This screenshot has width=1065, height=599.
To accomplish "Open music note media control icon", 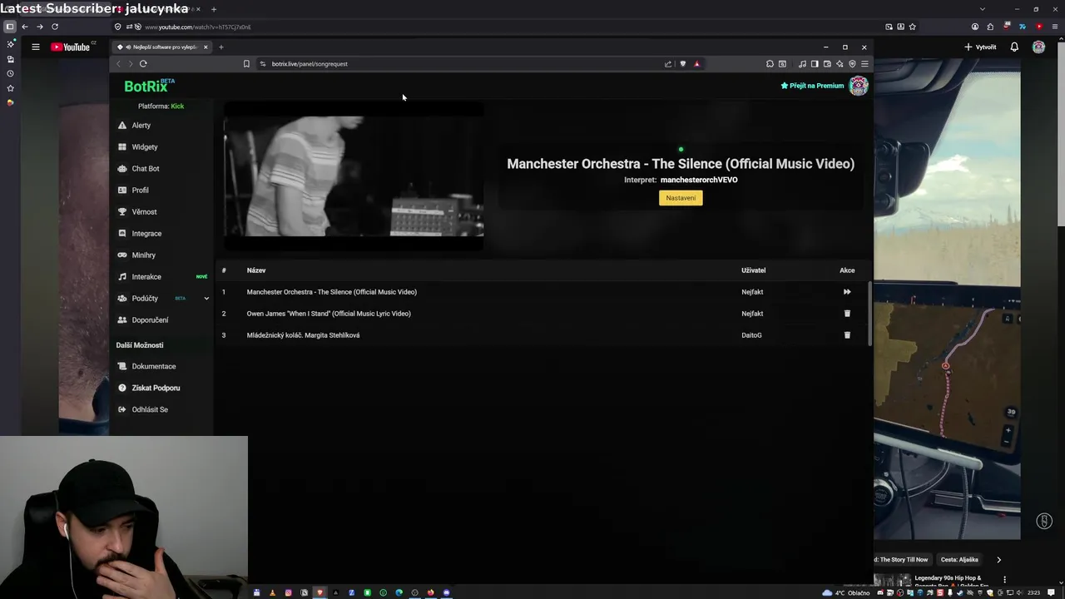I will [x=802, y=64].
